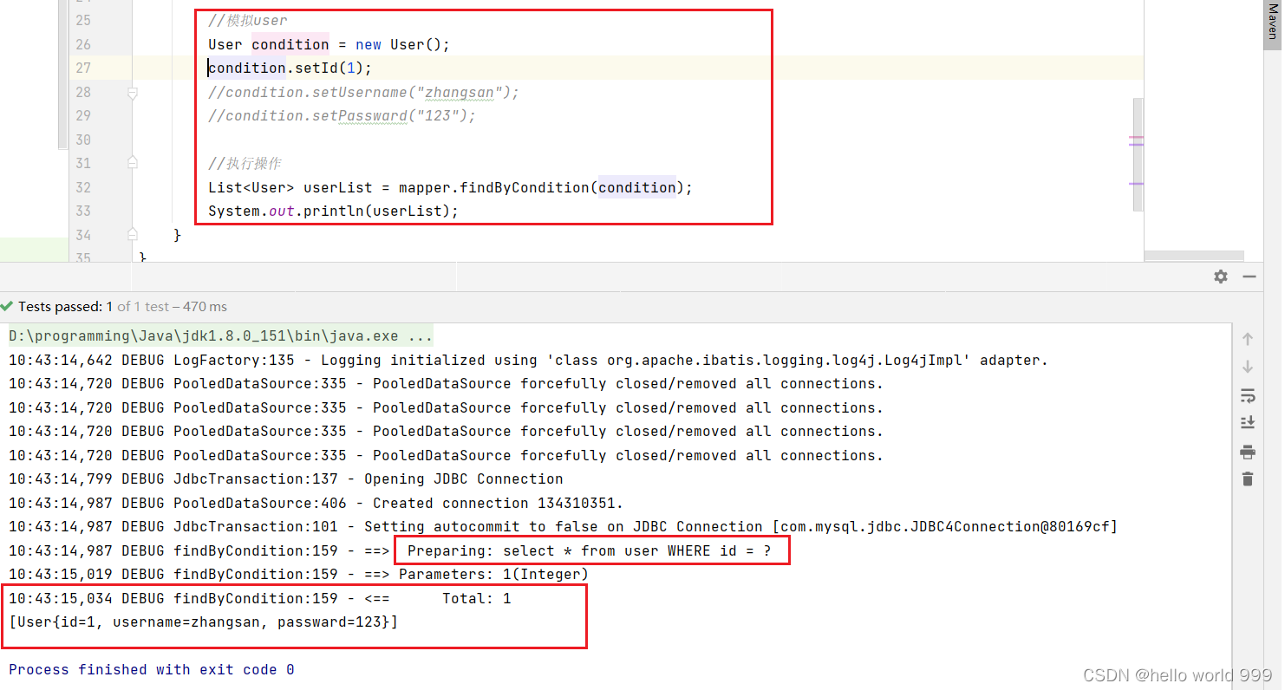
Task: Click line number 26 in the gutter
Action: pyautogui.click(x=82, y=44)
